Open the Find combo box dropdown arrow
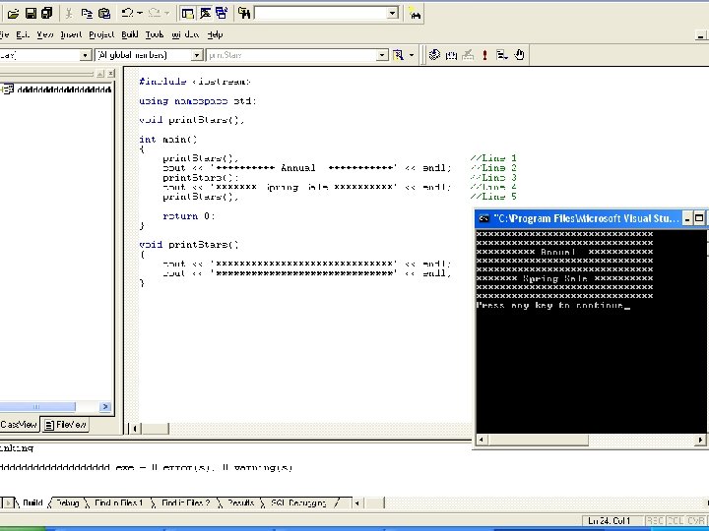The height and width of the screenshot is (531, 709). point(392,13)
